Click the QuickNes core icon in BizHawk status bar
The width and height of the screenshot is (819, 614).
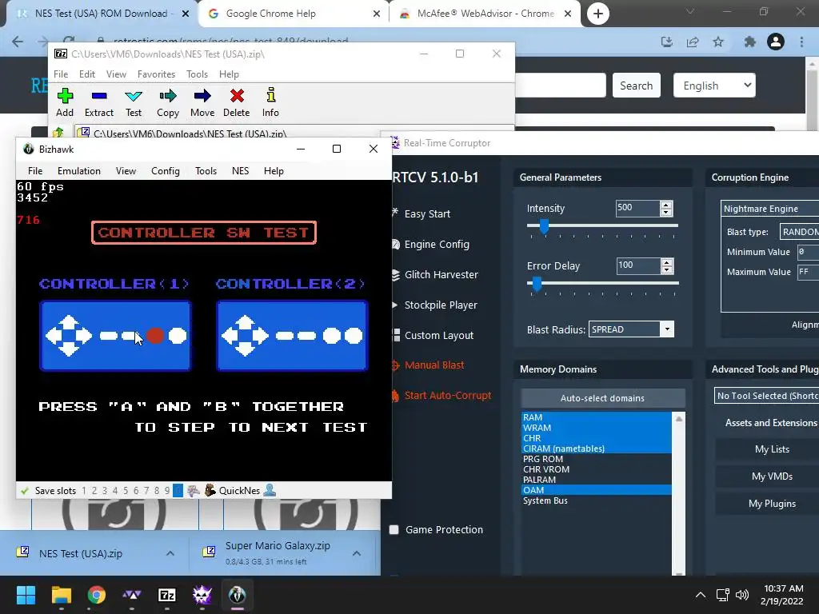[x=210, y=491]
